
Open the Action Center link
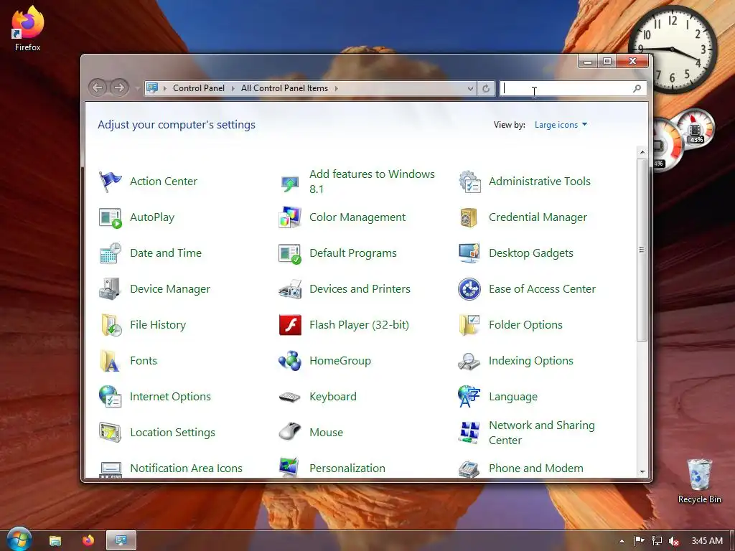(x=164, y=182)
